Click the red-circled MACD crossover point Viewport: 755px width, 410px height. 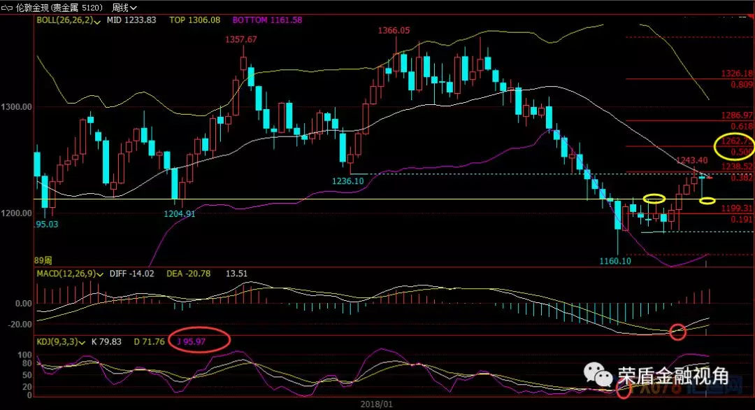click(677, 332)
